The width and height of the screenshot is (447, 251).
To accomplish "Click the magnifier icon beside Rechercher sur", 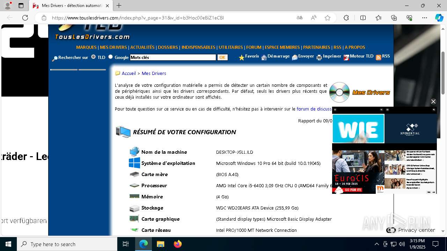I will point(54,59).
